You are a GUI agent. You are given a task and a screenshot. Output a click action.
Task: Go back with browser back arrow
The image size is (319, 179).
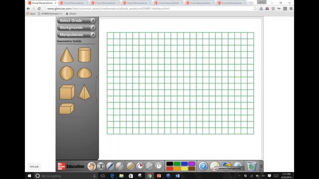click(x=28, y=9)
